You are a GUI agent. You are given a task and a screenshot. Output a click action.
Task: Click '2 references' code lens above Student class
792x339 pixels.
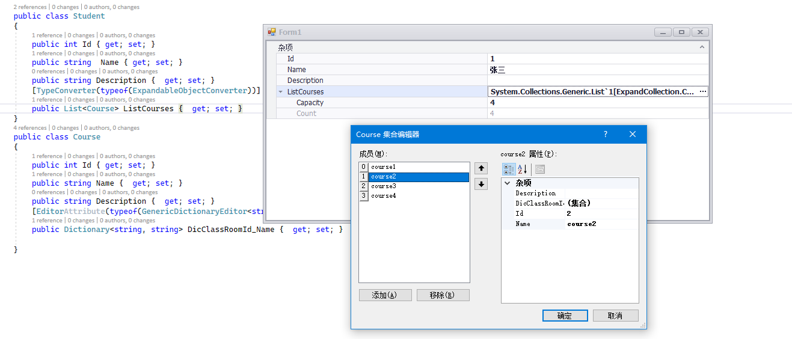tap(30, 7)
